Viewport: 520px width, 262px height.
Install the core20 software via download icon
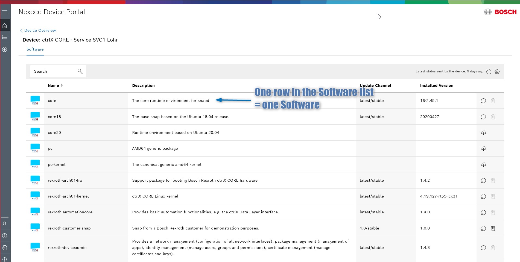483,133
